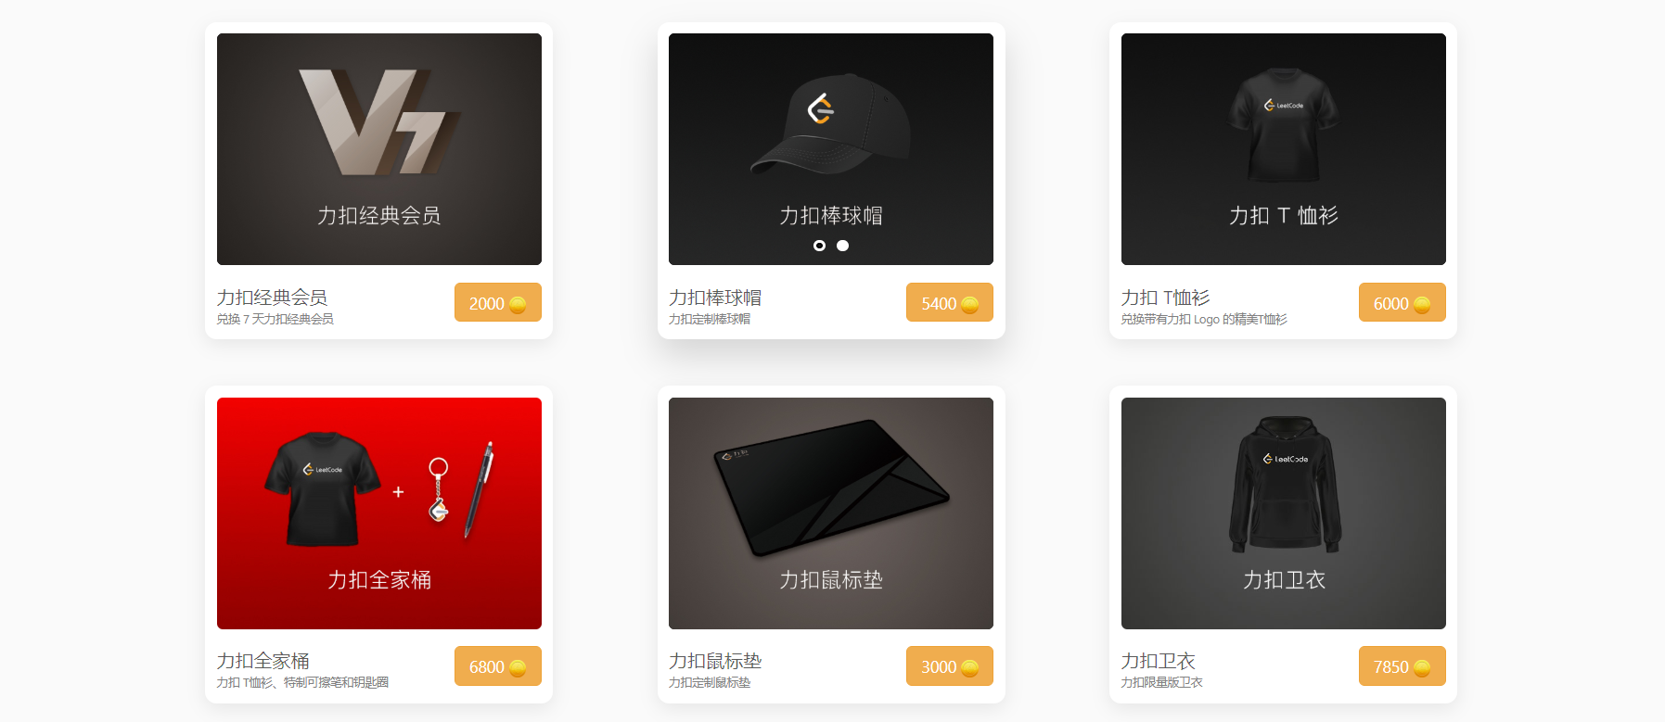This screenshot has height=722, width=1665.
Task: Open the 力扣卫衣 product title link
Action: [x=1158, y=661]
